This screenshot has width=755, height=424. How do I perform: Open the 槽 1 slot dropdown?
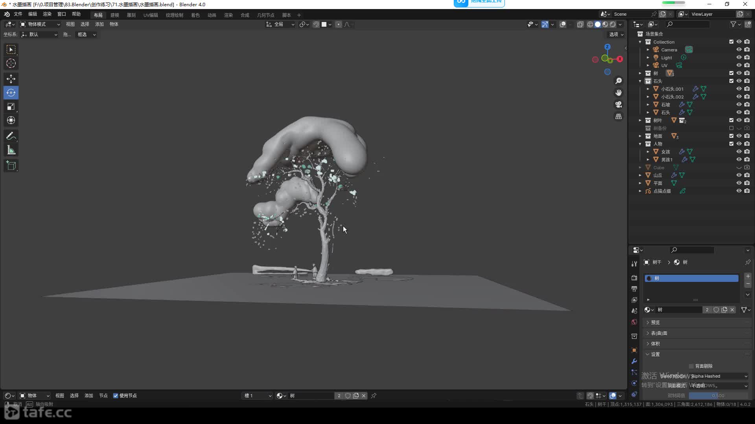pos(257,396)
